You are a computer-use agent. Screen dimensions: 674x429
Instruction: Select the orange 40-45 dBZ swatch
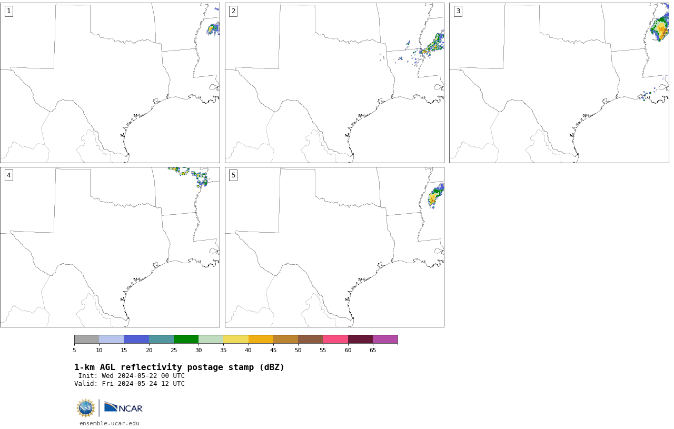pos(261,339)
